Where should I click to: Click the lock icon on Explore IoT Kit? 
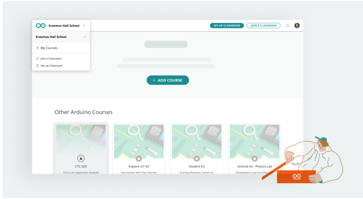click(x=139, y=158)
